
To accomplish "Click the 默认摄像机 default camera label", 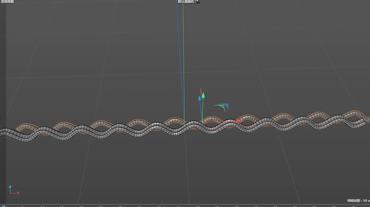I will coord(186,1).
